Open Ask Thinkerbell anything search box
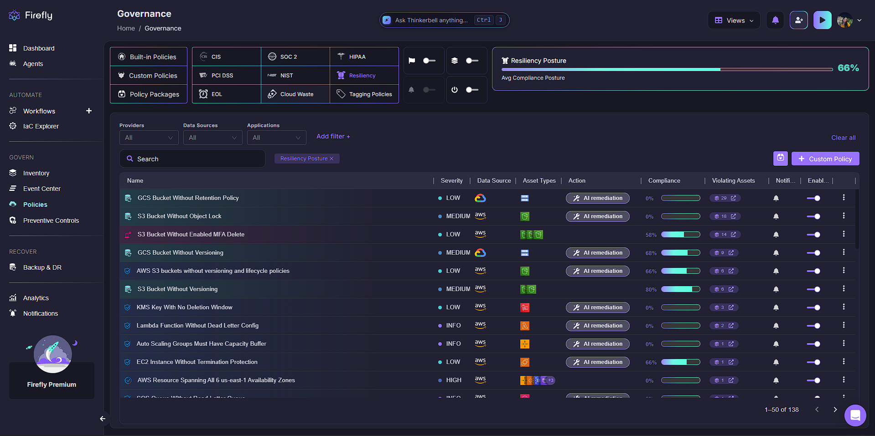 click(x=444, y=20)
